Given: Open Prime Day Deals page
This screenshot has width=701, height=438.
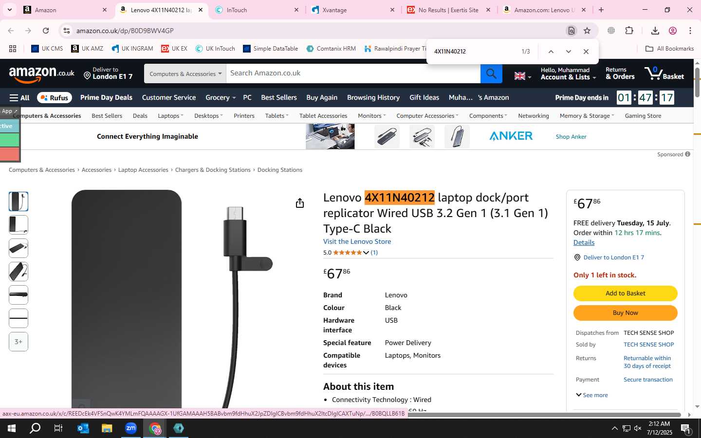Looking at the screenshot, I should point(106,97).
